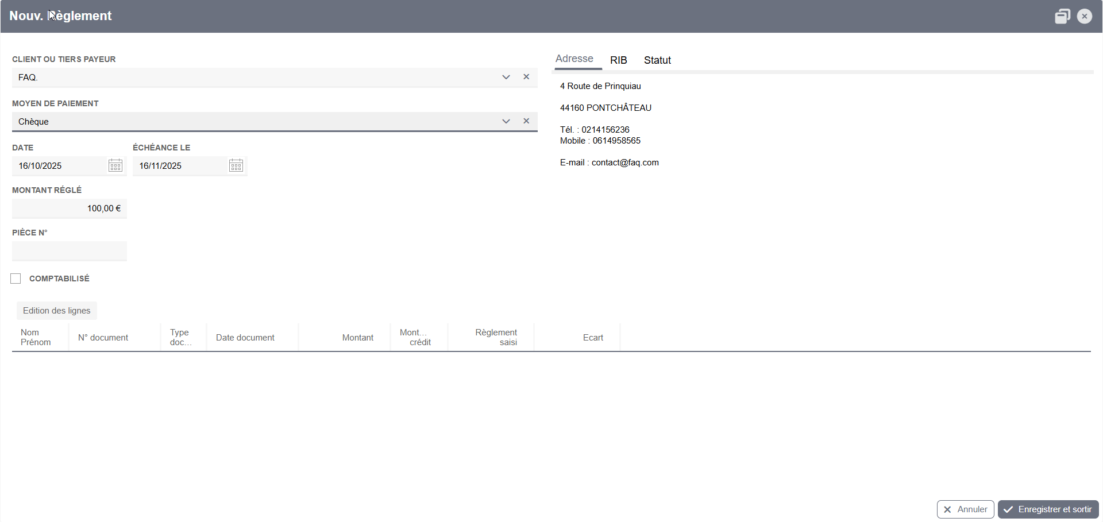
Task: Clear the Moyen de paiement Chèque value
Action: point(526,121)
